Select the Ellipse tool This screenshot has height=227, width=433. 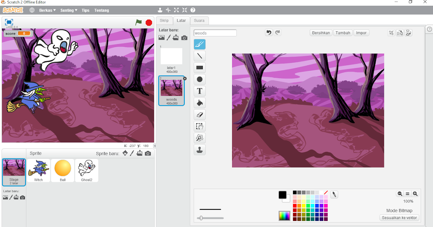coord(200,79)
